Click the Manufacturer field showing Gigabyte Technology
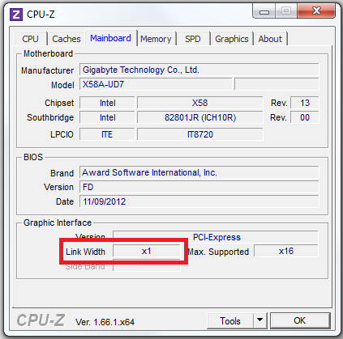 (199, 70)
